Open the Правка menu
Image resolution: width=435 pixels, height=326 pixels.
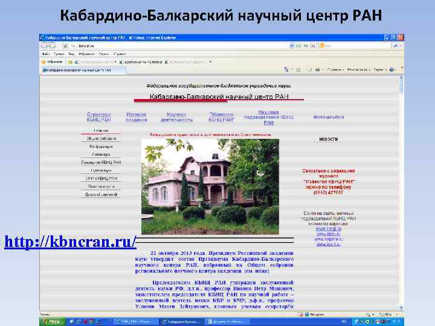(59, 54)
